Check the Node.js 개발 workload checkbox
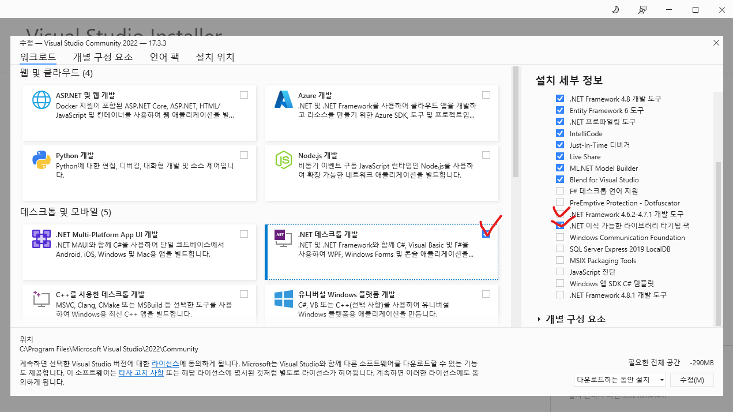This screenshot has height=412, width=733. (486, 155)
